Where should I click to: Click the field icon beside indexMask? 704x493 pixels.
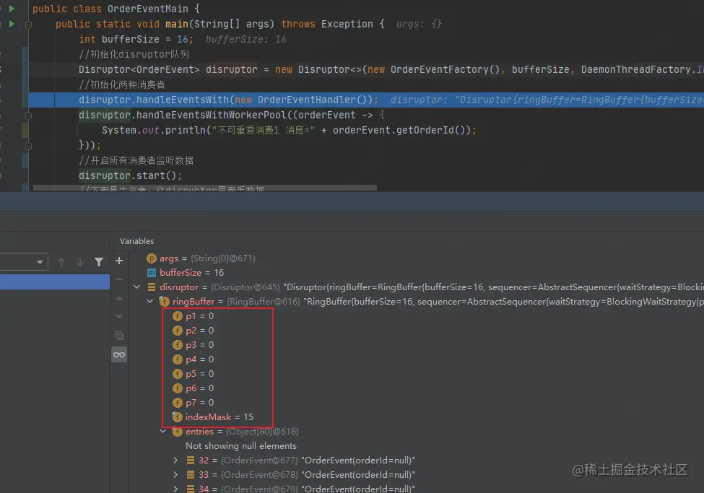point(178,416)
